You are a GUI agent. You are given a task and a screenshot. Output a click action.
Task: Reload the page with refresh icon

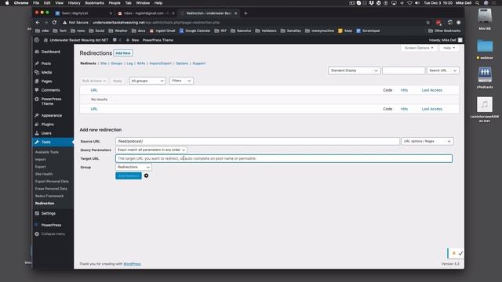[x=54, y=23]
